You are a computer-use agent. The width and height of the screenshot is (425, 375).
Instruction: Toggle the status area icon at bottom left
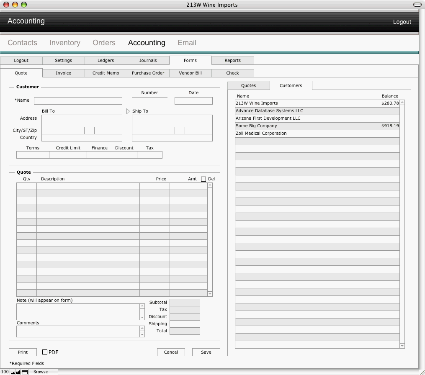(25, 372)
